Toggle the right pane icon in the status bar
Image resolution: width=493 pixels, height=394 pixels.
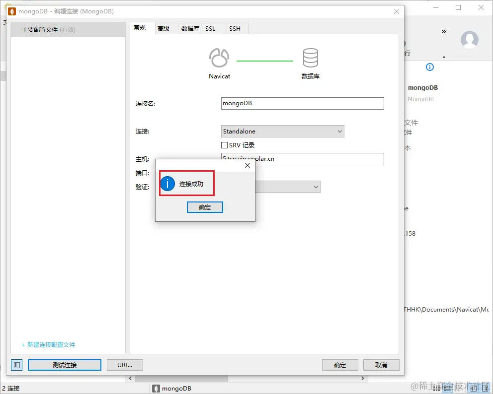[x=485, y=389]
